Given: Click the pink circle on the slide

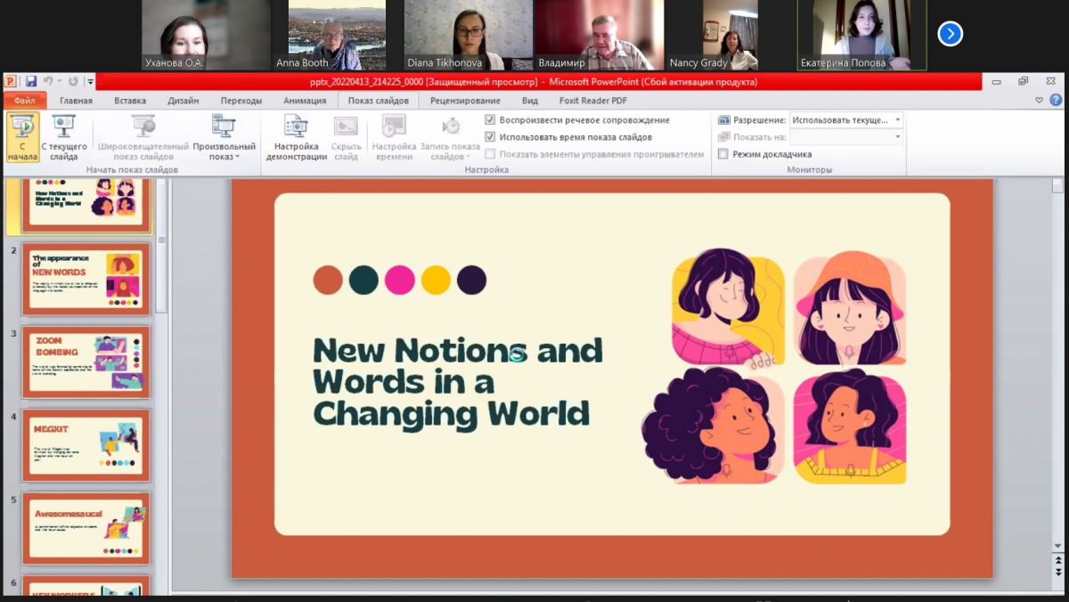Looking at the screenshot, I should click(400, 280).
